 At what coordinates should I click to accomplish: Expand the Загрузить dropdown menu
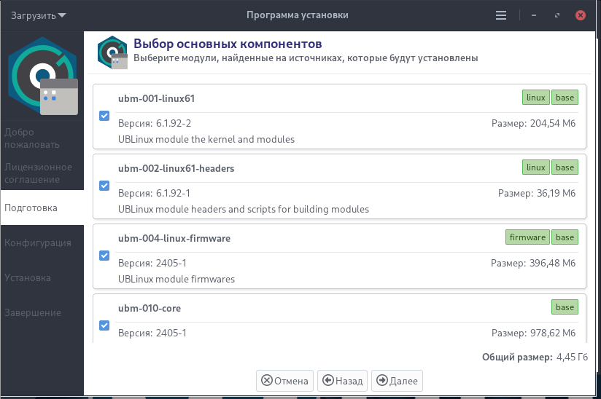(x=39, y=16)
